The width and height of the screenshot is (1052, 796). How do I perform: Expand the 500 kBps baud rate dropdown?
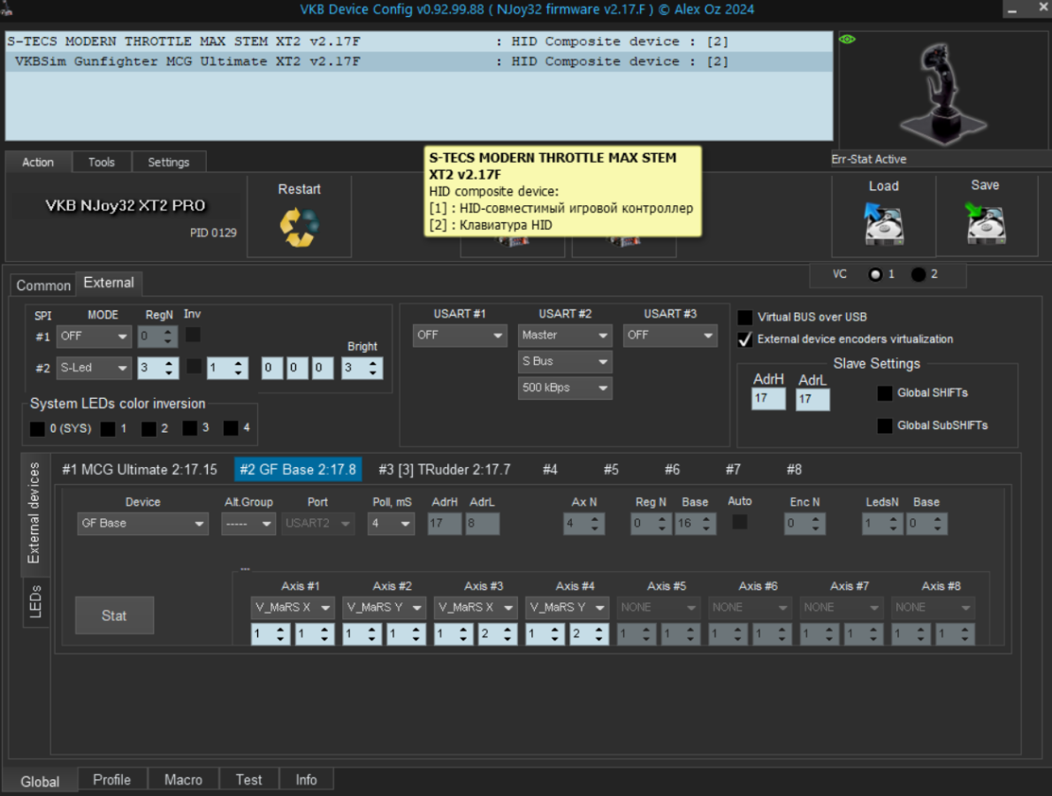coord(565,388)
